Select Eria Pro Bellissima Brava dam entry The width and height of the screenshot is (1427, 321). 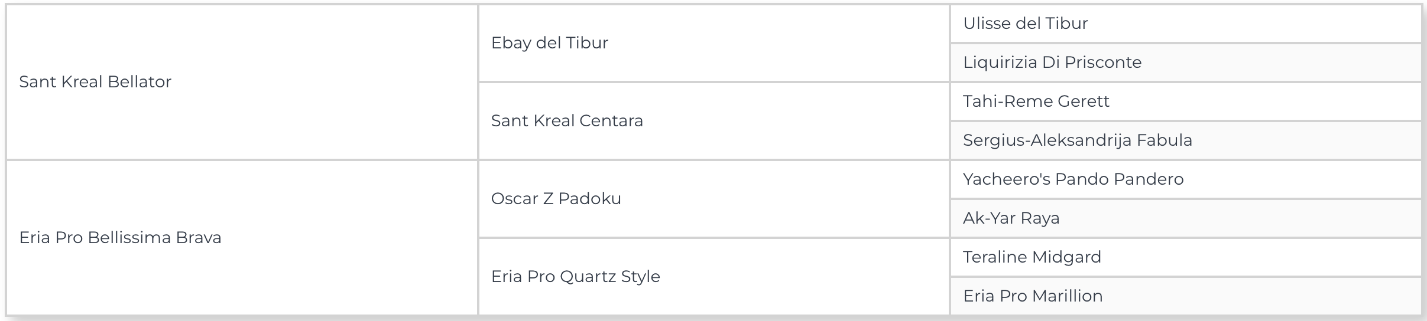(120, 237)
